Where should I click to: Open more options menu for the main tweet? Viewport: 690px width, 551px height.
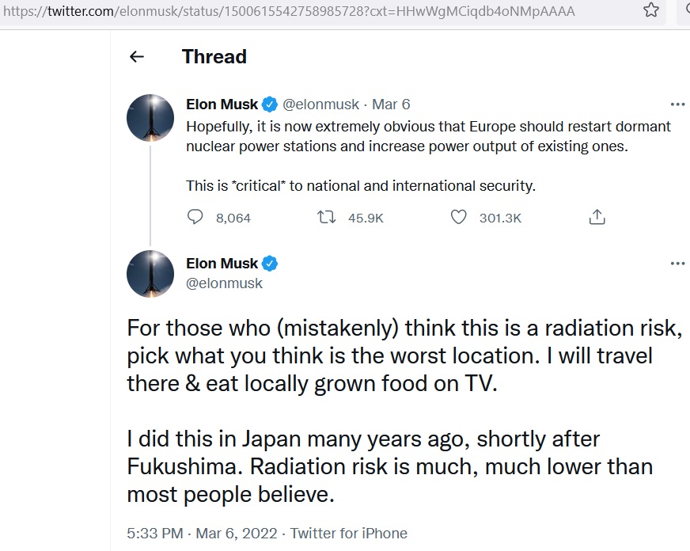pyautogui.click(x=677, y=264)
